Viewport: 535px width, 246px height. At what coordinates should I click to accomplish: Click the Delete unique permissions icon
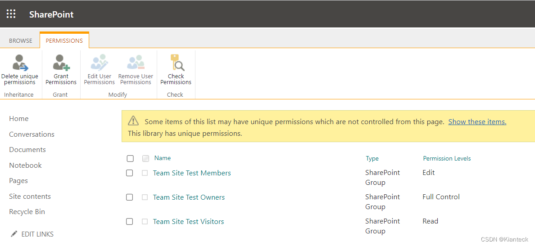[20, 63]
